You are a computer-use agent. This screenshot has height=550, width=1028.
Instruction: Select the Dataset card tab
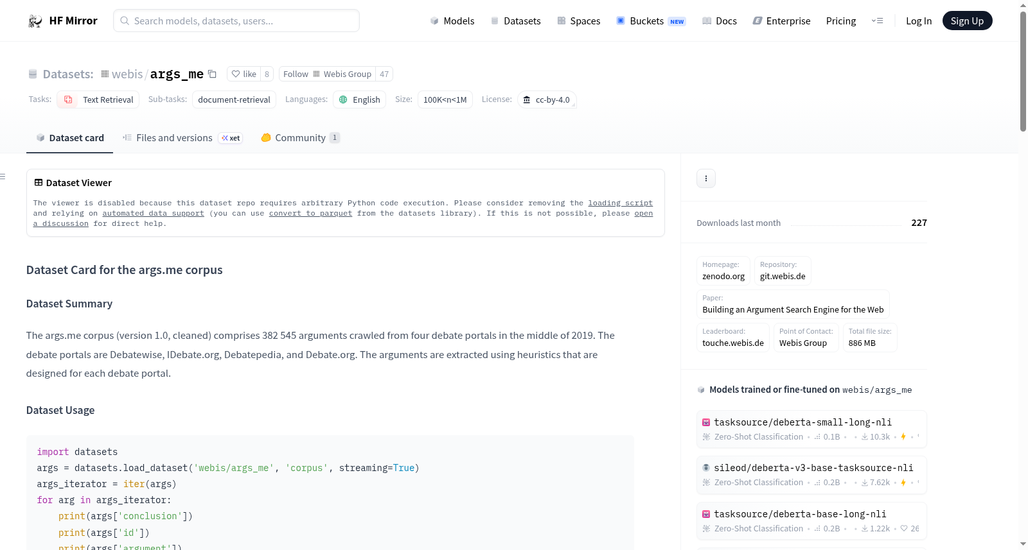[69, 138]
